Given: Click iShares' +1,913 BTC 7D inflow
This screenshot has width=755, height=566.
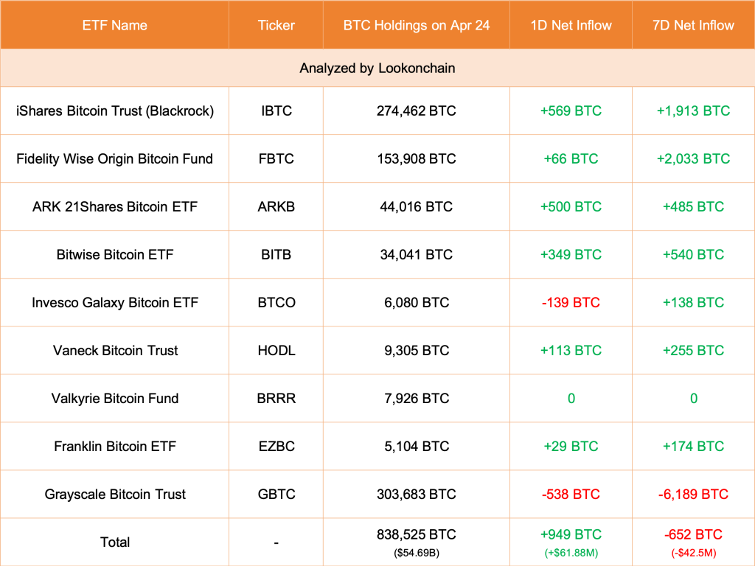Looking at the screenshot, I should [694, 111].
